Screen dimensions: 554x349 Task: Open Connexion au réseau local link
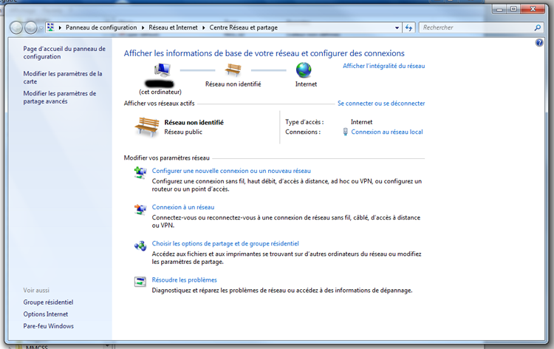pos(387,132)
